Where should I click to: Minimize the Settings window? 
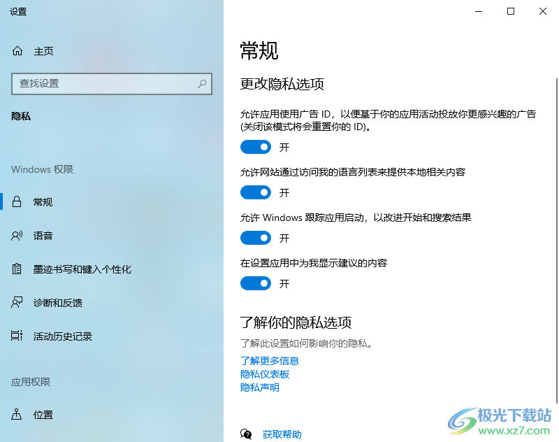pyautogui.click(x=479, y=11)
